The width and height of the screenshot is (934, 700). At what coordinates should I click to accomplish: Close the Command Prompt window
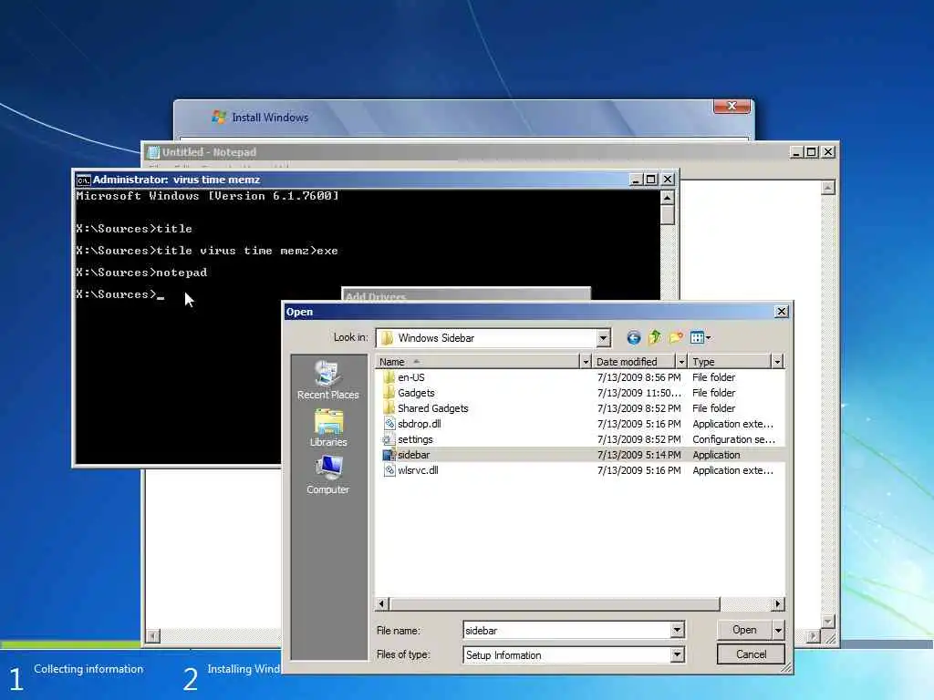(x=668, y=180)
